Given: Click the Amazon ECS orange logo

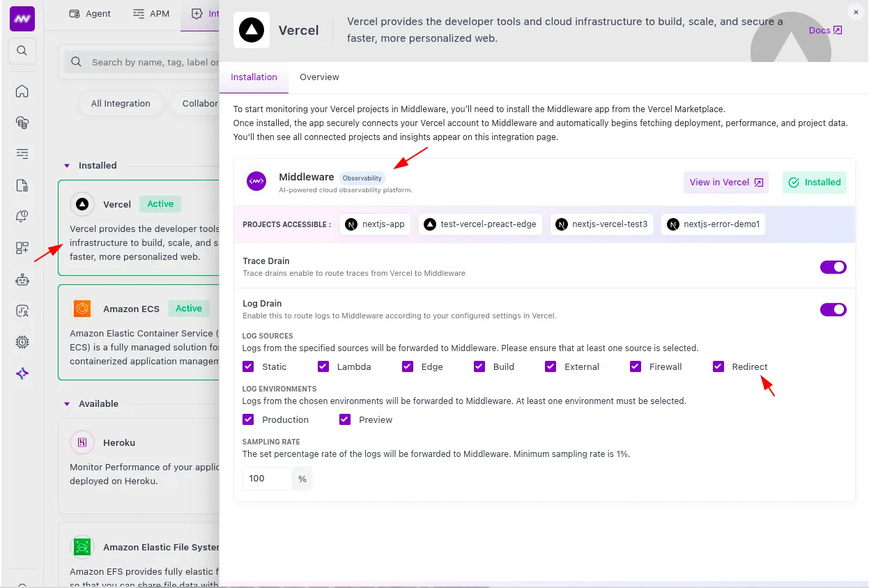Looking at the screenshot, I should [82, 309].
